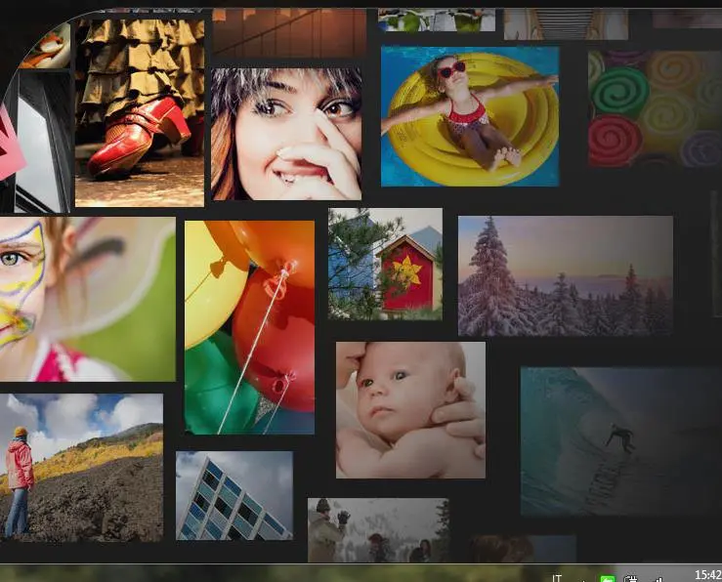This screenshot has height=582, width=722.
Task: Click the power plug tray icon
Action: 632,579
